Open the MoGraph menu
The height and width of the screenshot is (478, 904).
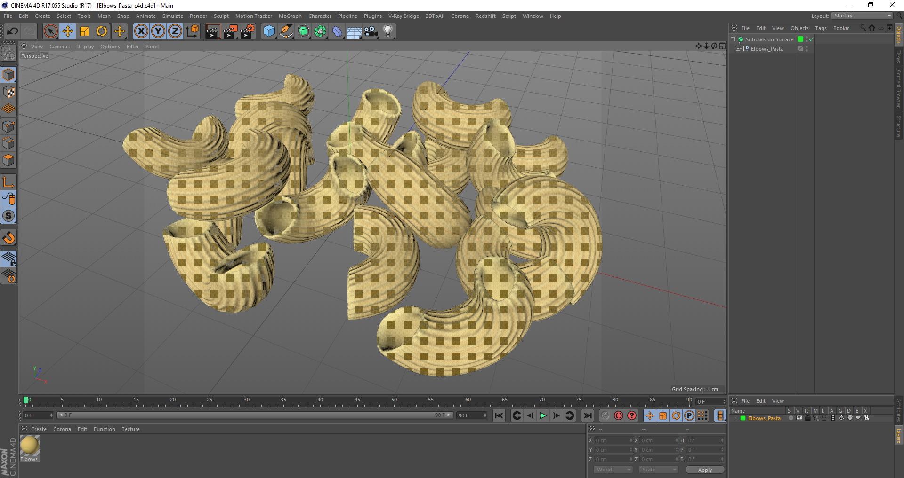[290, 16]
